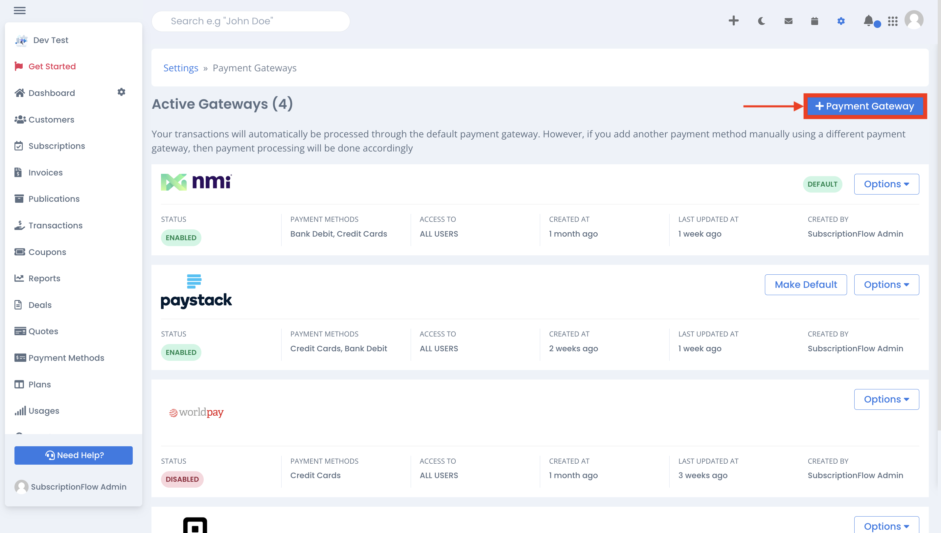
Task: View Reports via the chart icon
Action: pyautogui.click(x=20, y=278)
